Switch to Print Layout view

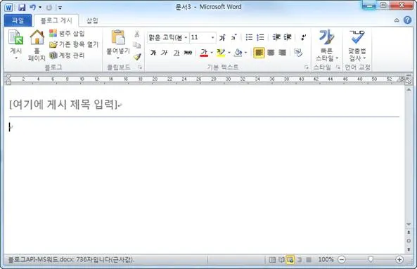272,259
